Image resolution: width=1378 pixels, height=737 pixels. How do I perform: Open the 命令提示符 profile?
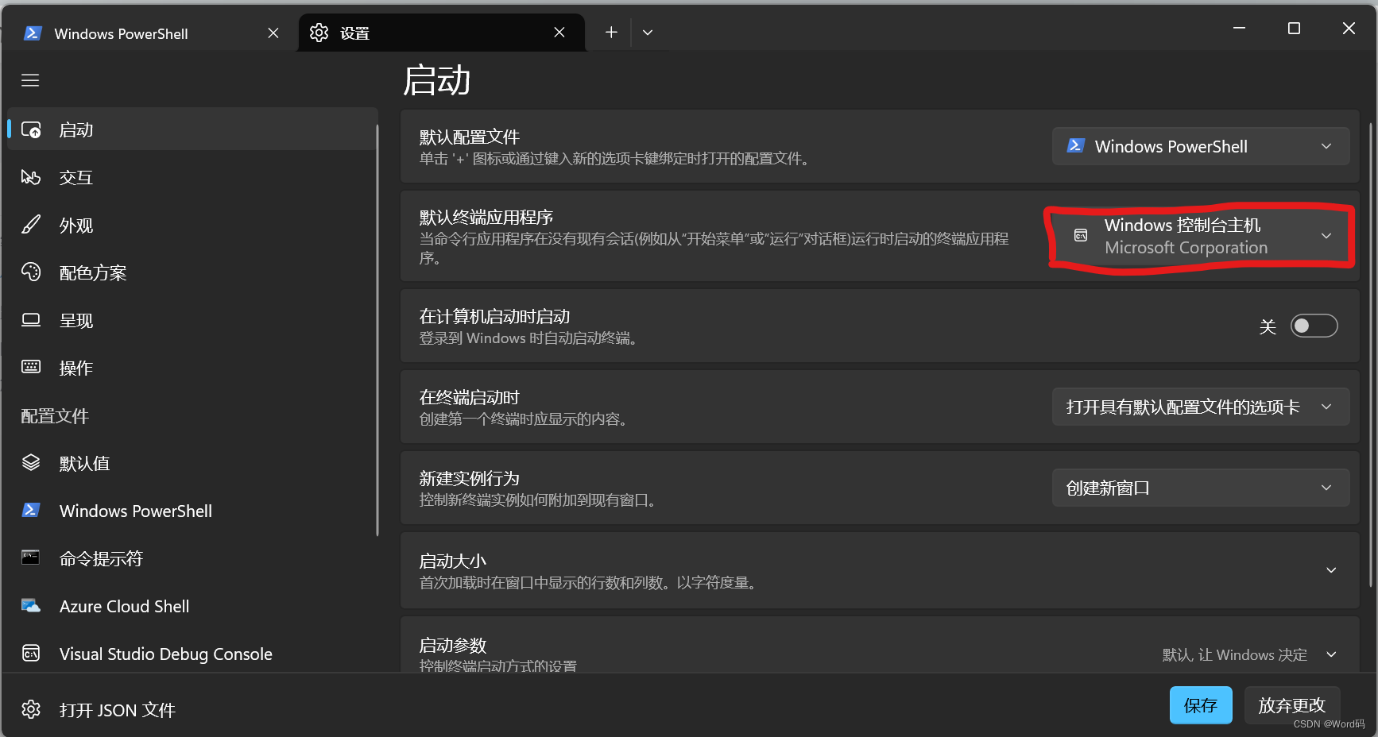(x=192, y=558)
